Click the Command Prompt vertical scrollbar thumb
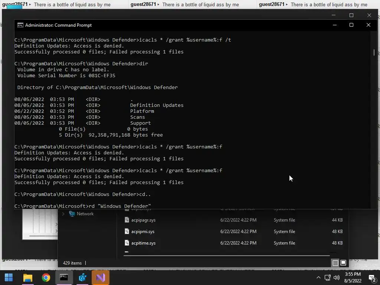The image size is (380, 285). tap(374, 52)
